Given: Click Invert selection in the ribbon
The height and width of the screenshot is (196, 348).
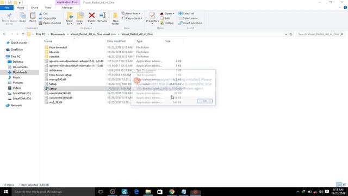Looking at the screenshot, I should click(x=190, y=23).
